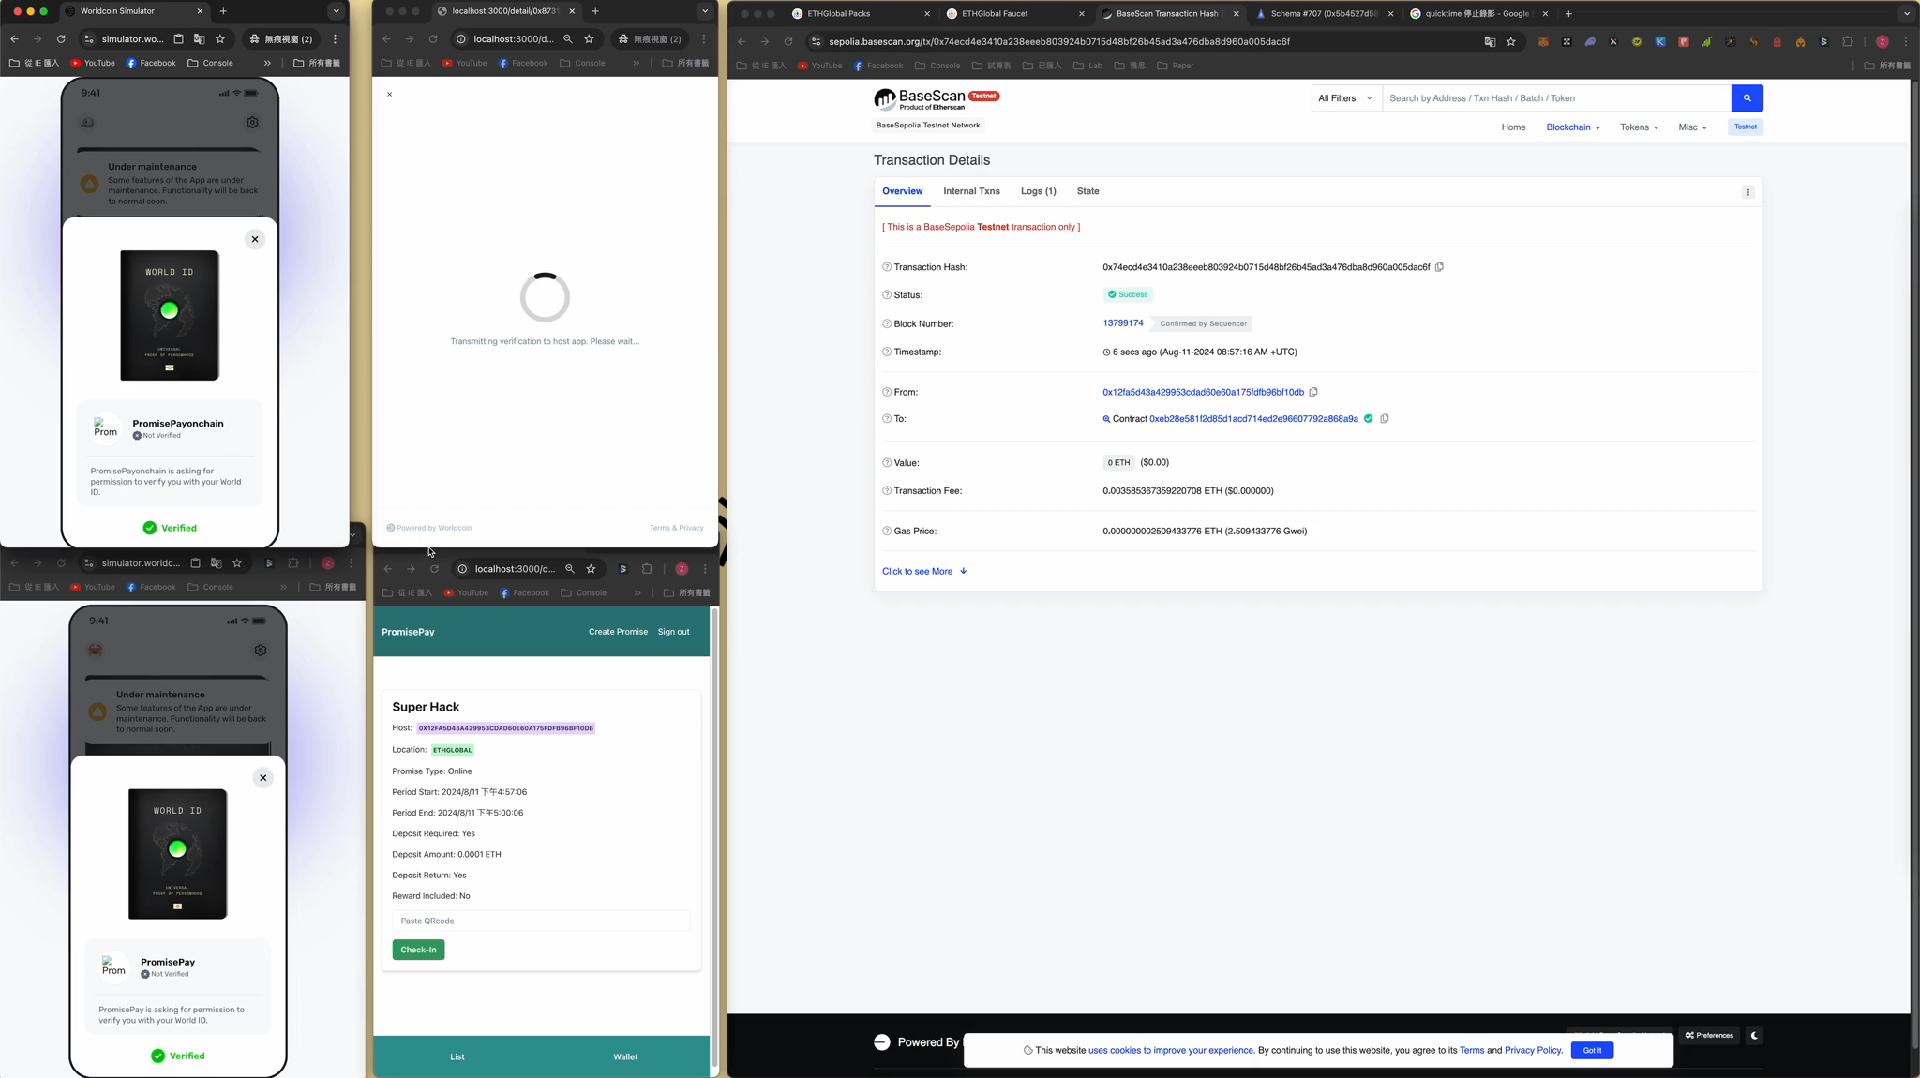Image resolution: width=1920 pixels, height=1078 pixels.
Task: Click the BaseScan logo
Action: point(937,98)
